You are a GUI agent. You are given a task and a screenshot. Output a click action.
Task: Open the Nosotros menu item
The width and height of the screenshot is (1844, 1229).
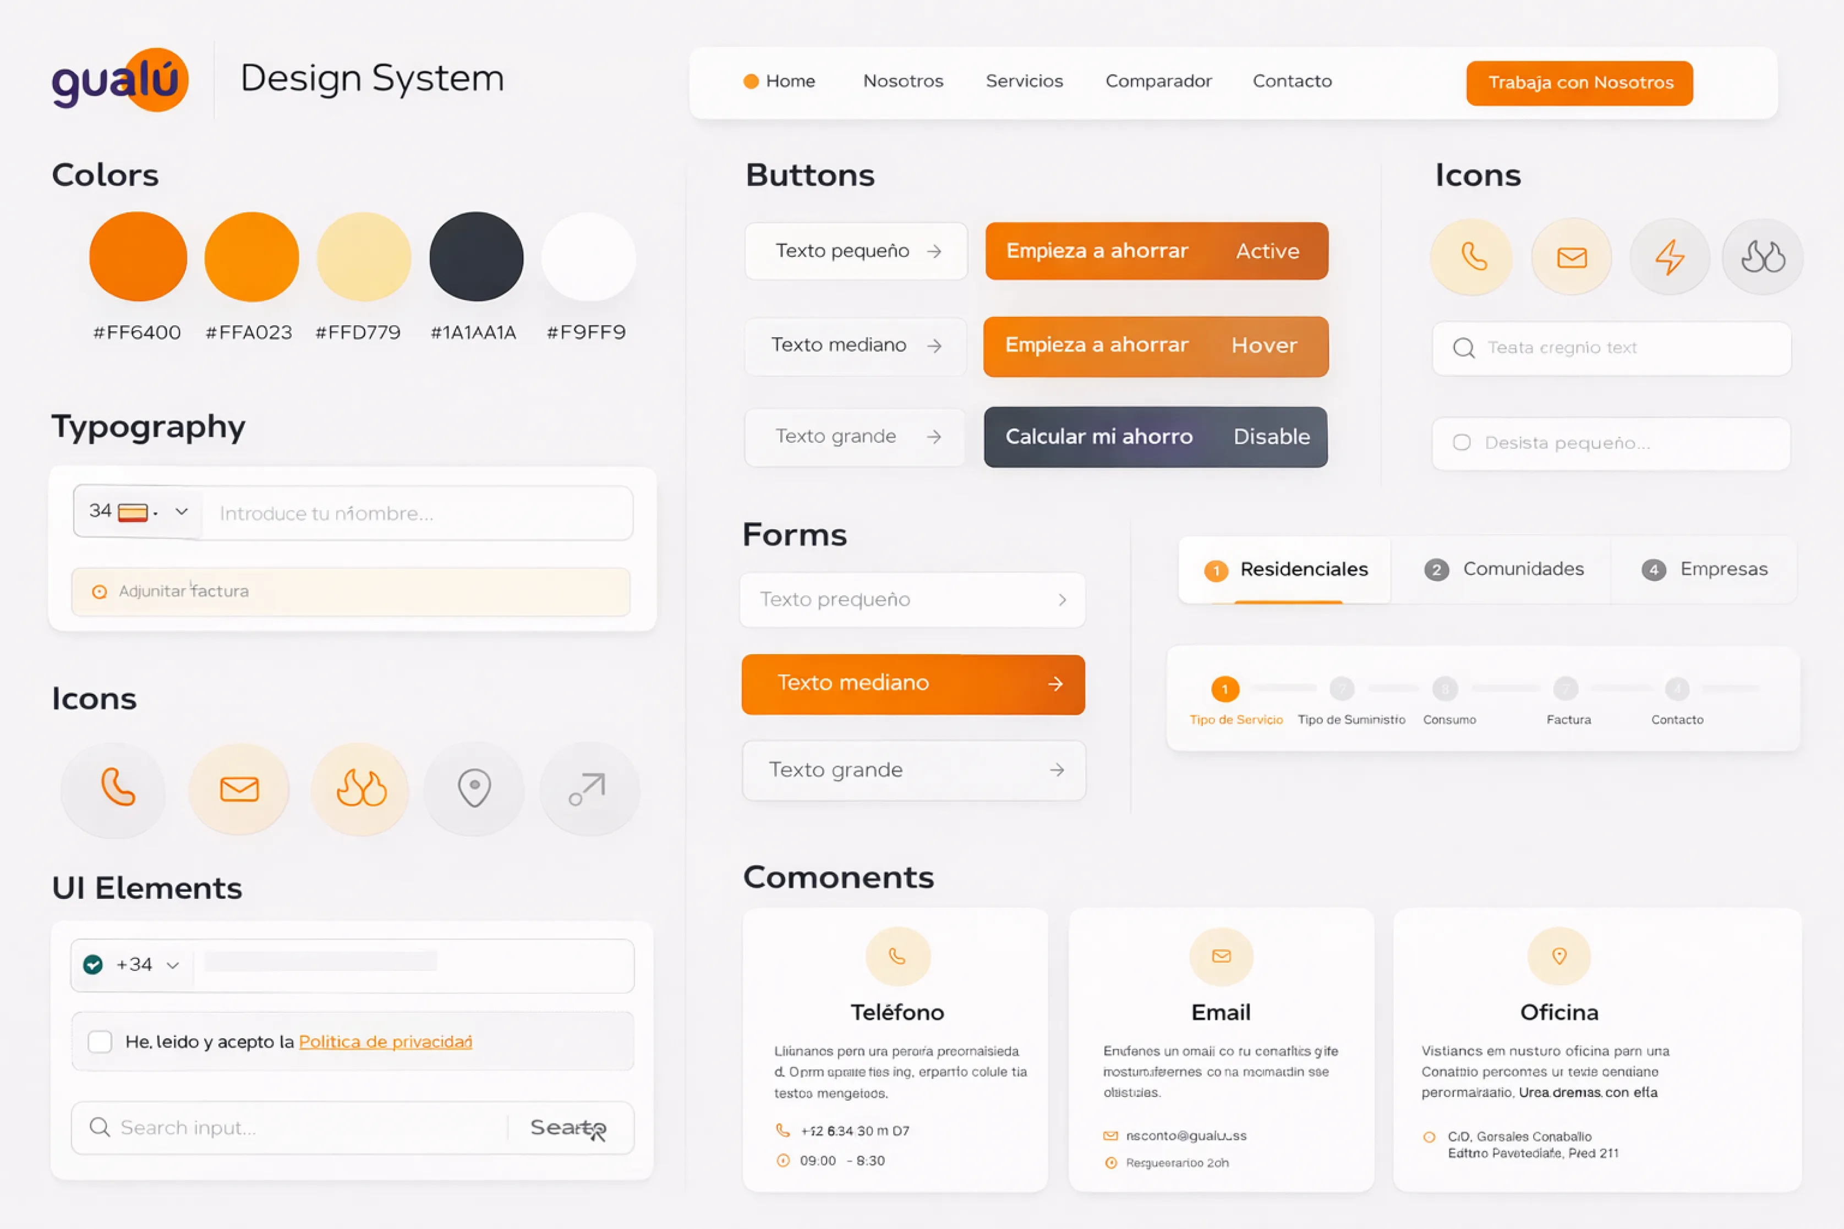coord(903,81)
